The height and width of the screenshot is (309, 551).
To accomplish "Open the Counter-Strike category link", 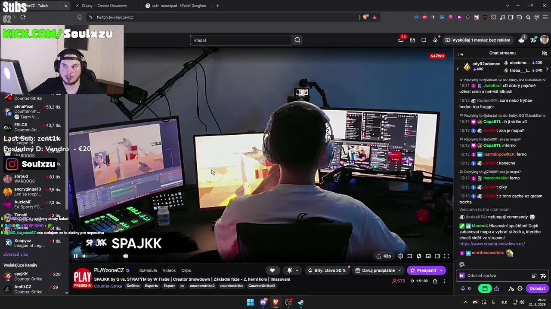I will coord(108,286).
